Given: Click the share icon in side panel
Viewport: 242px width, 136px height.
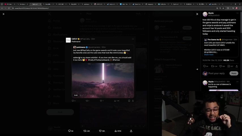Looking at the screenshot, I should coord(237,66).
